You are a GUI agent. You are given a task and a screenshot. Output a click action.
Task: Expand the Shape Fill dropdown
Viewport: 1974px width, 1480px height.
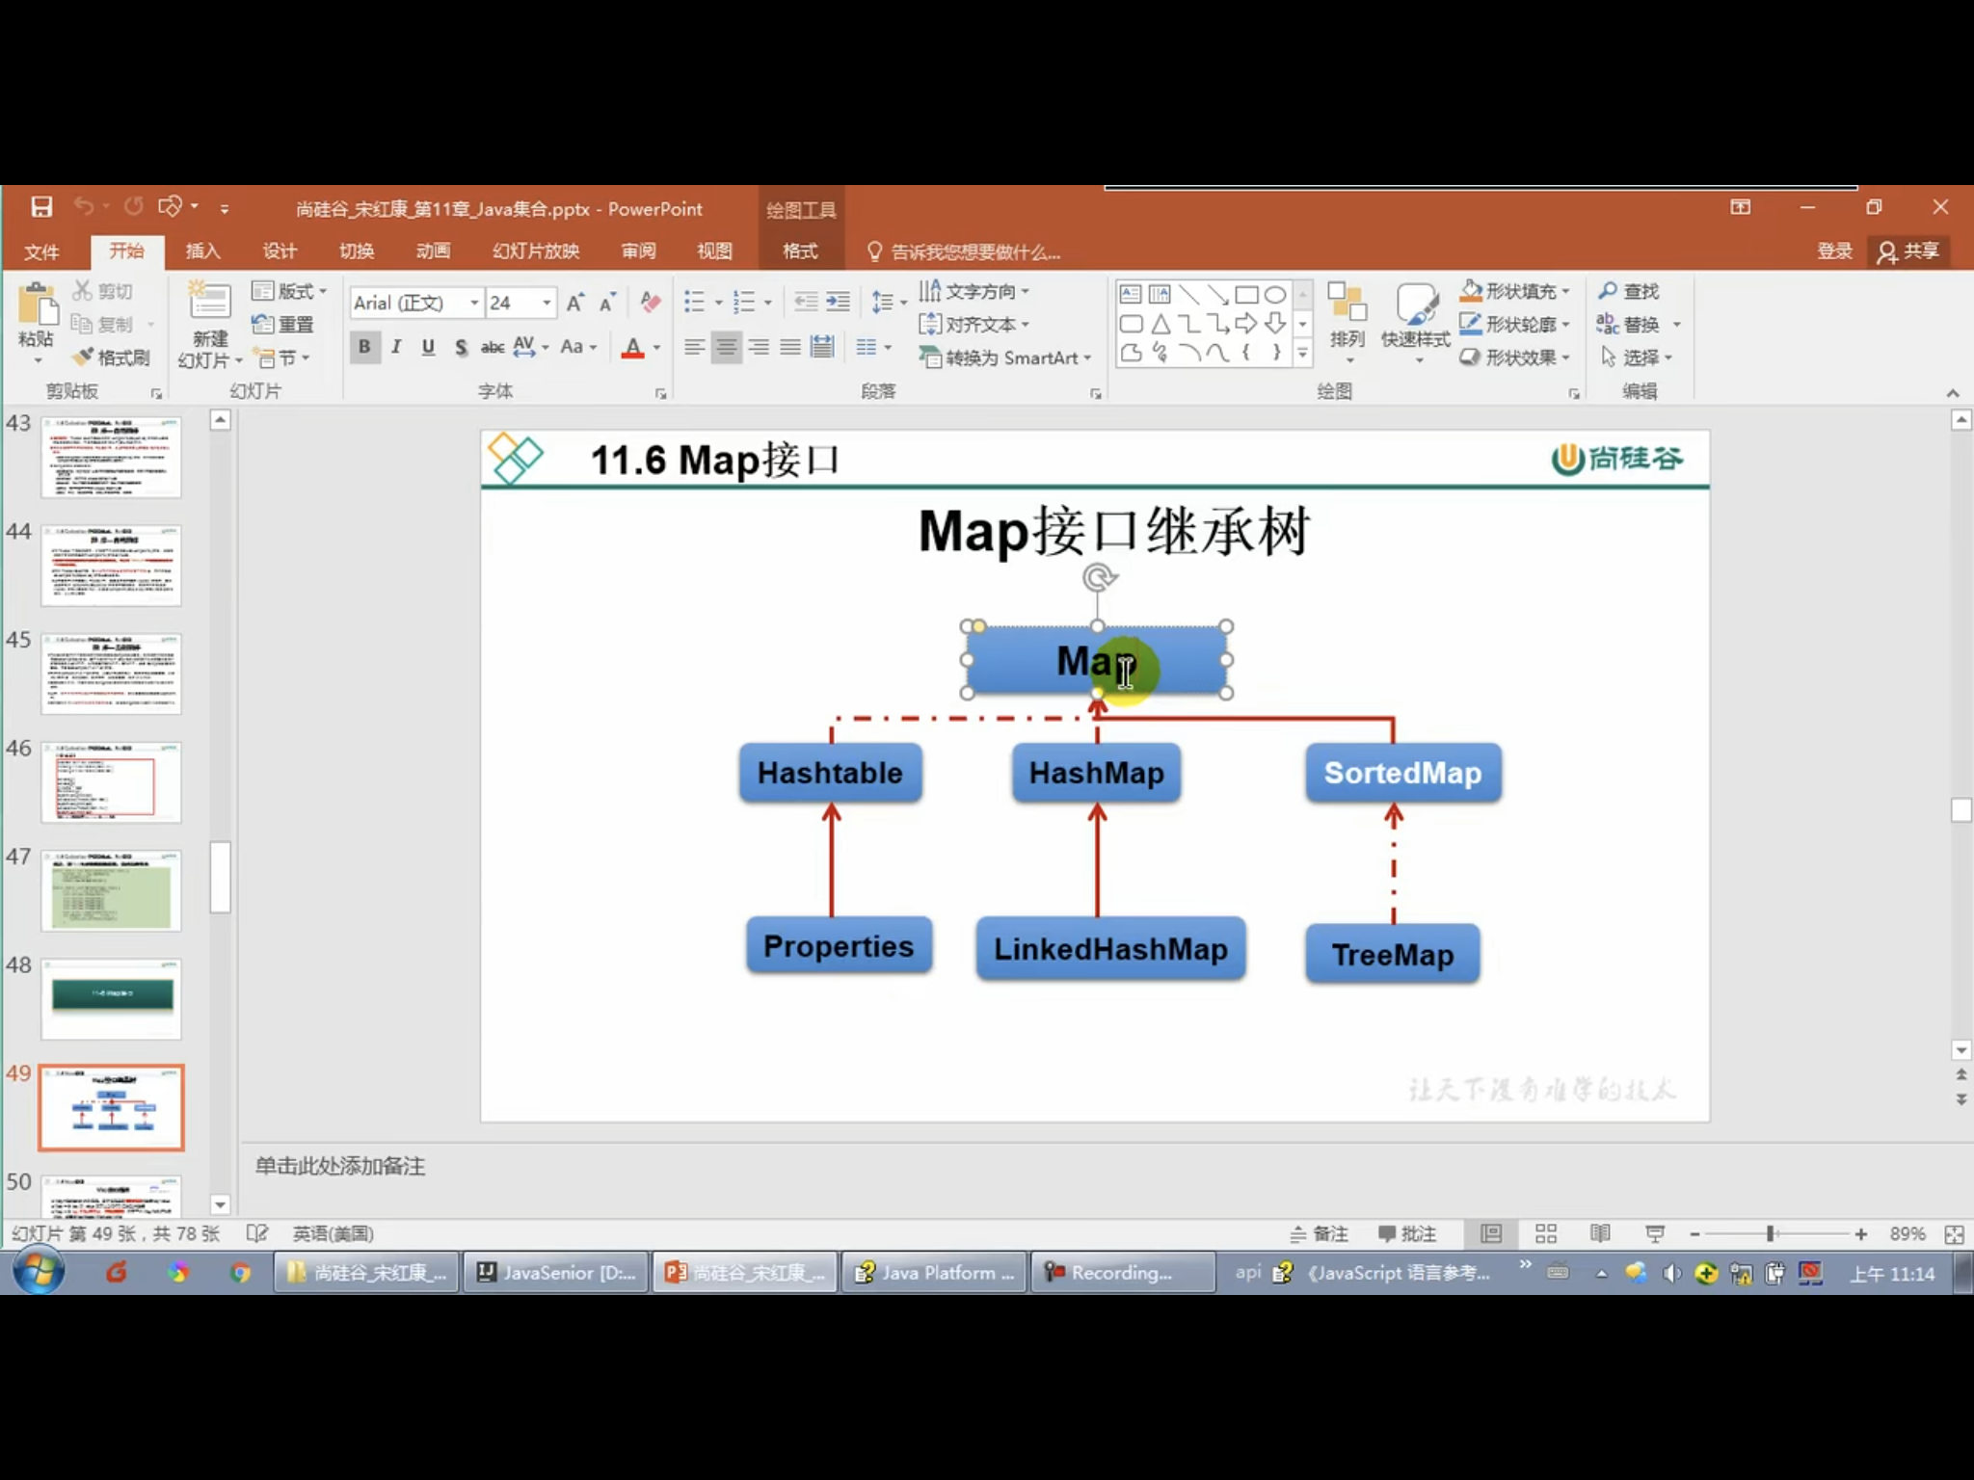click(1565, 291)
